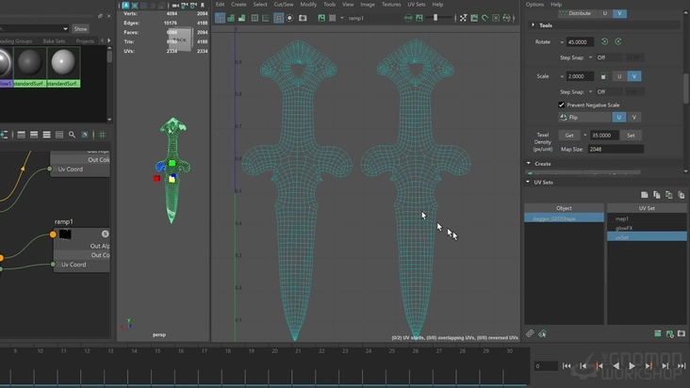
Task: Click the rotate clockwise icon
Action: click(x=618, y=41)
